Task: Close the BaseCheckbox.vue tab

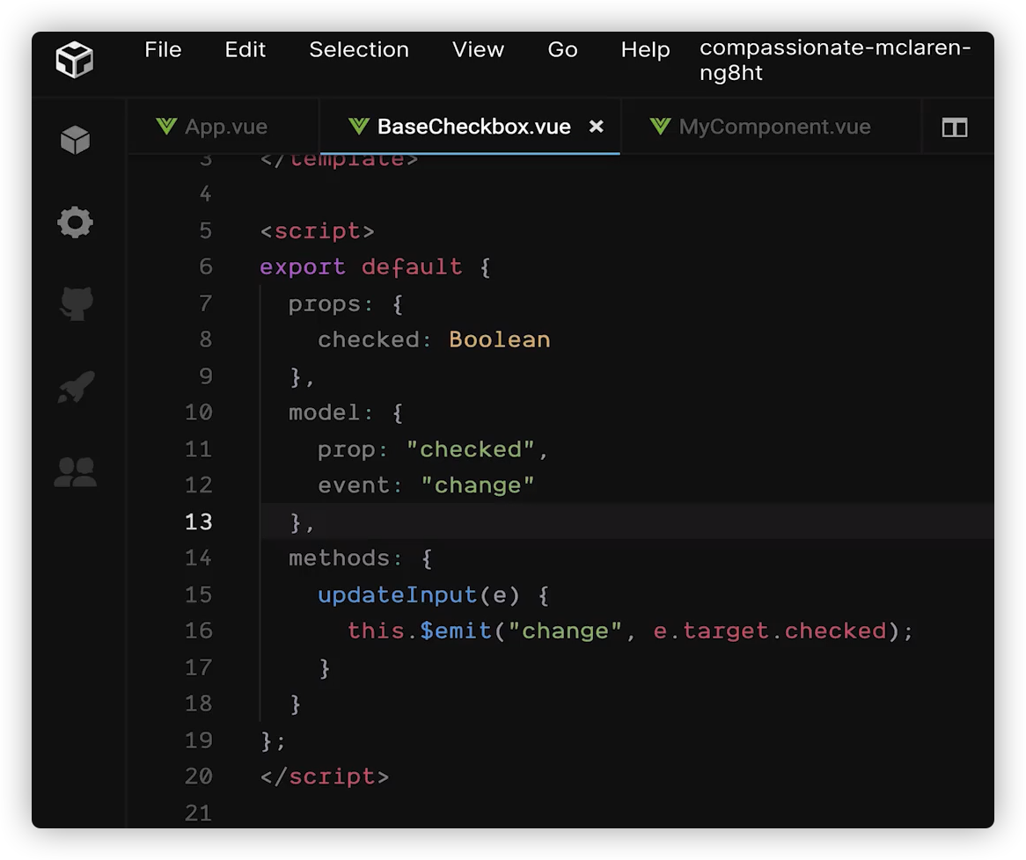Action: (596, 127)
